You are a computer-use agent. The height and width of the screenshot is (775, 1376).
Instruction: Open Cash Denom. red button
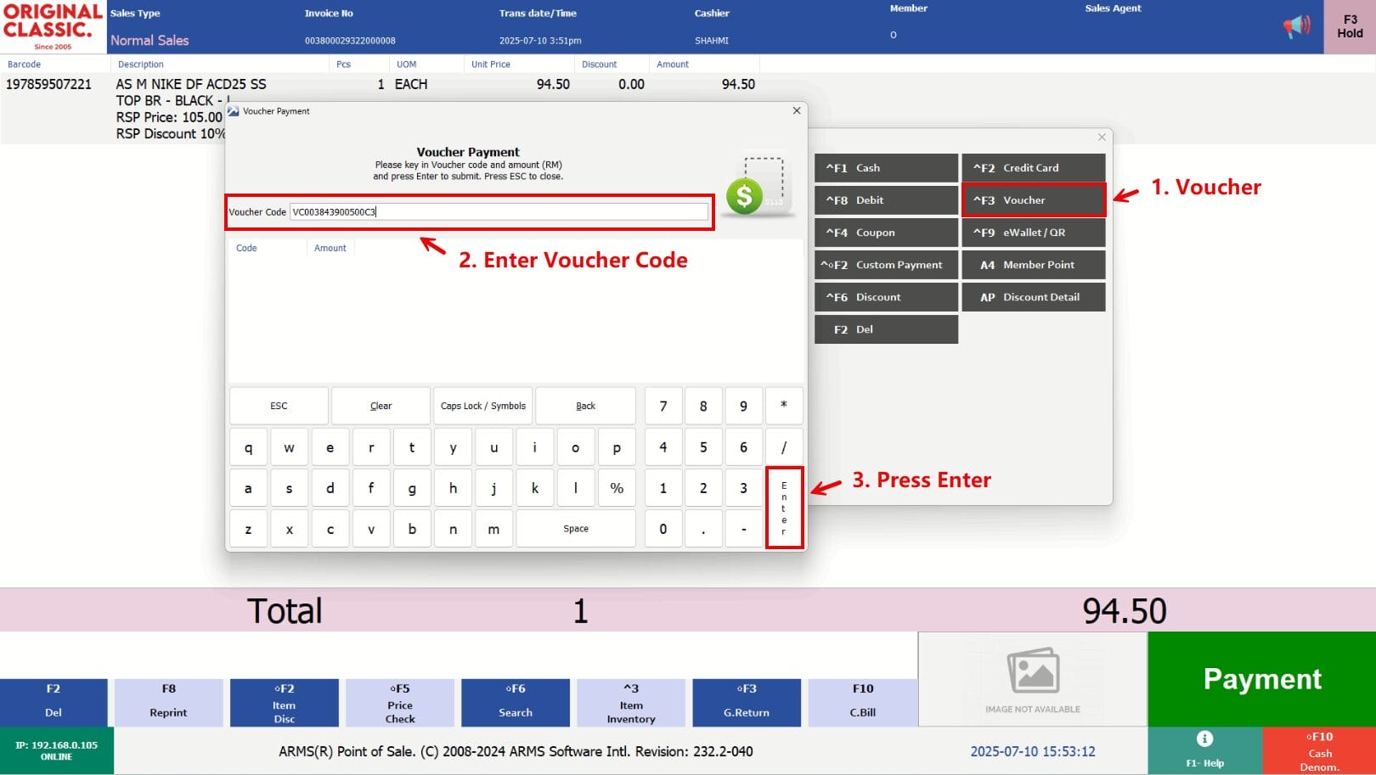pyautogui.click(x=1319, y=750)
